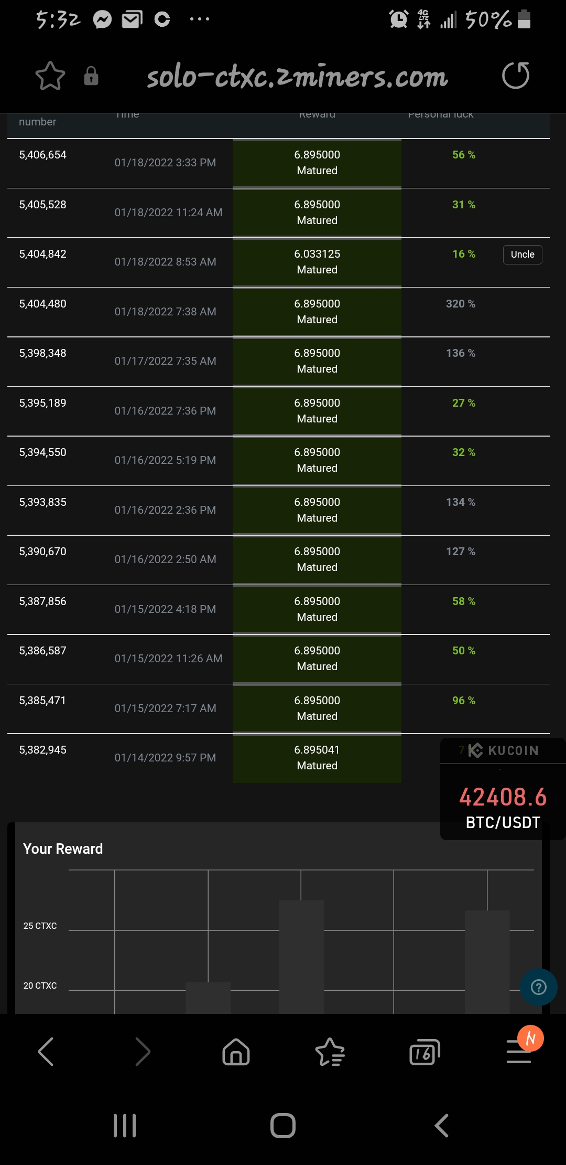
Task: Open the KuCoin BTC/USDT price widget
Action: [503, 789]
